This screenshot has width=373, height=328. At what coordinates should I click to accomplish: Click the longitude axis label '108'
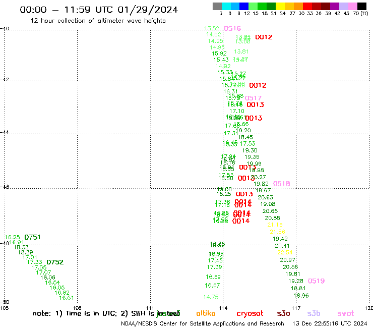click(77, 308)
